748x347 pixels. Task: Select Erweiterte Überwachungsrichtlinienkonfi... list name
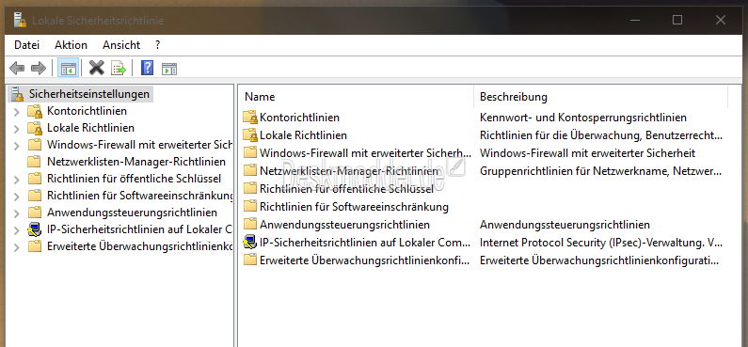pyautogui.click(x=365, y=260)
